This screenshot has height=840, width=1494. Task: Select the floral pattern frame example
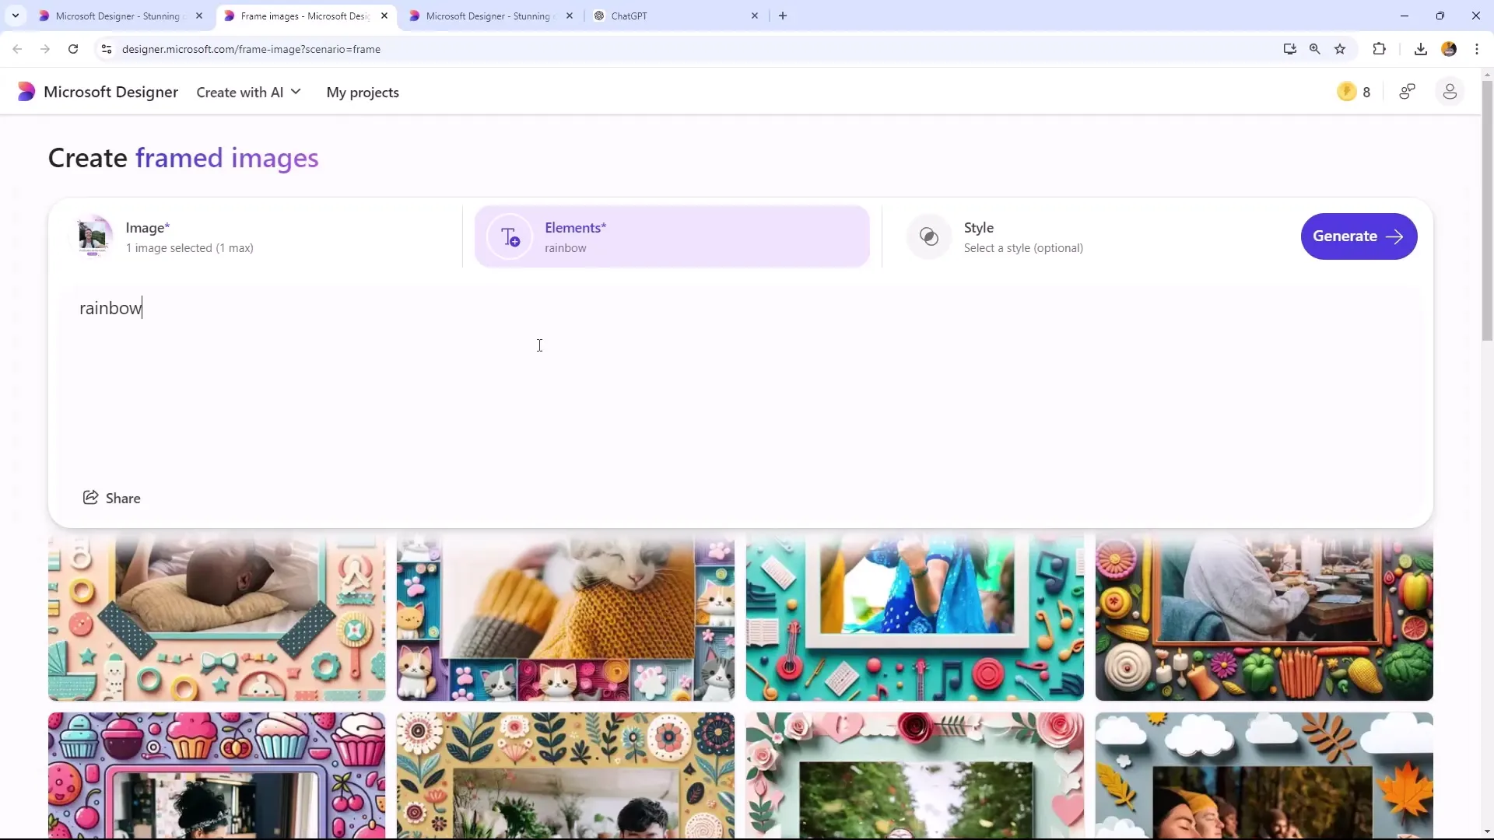(x=566, y=775)
